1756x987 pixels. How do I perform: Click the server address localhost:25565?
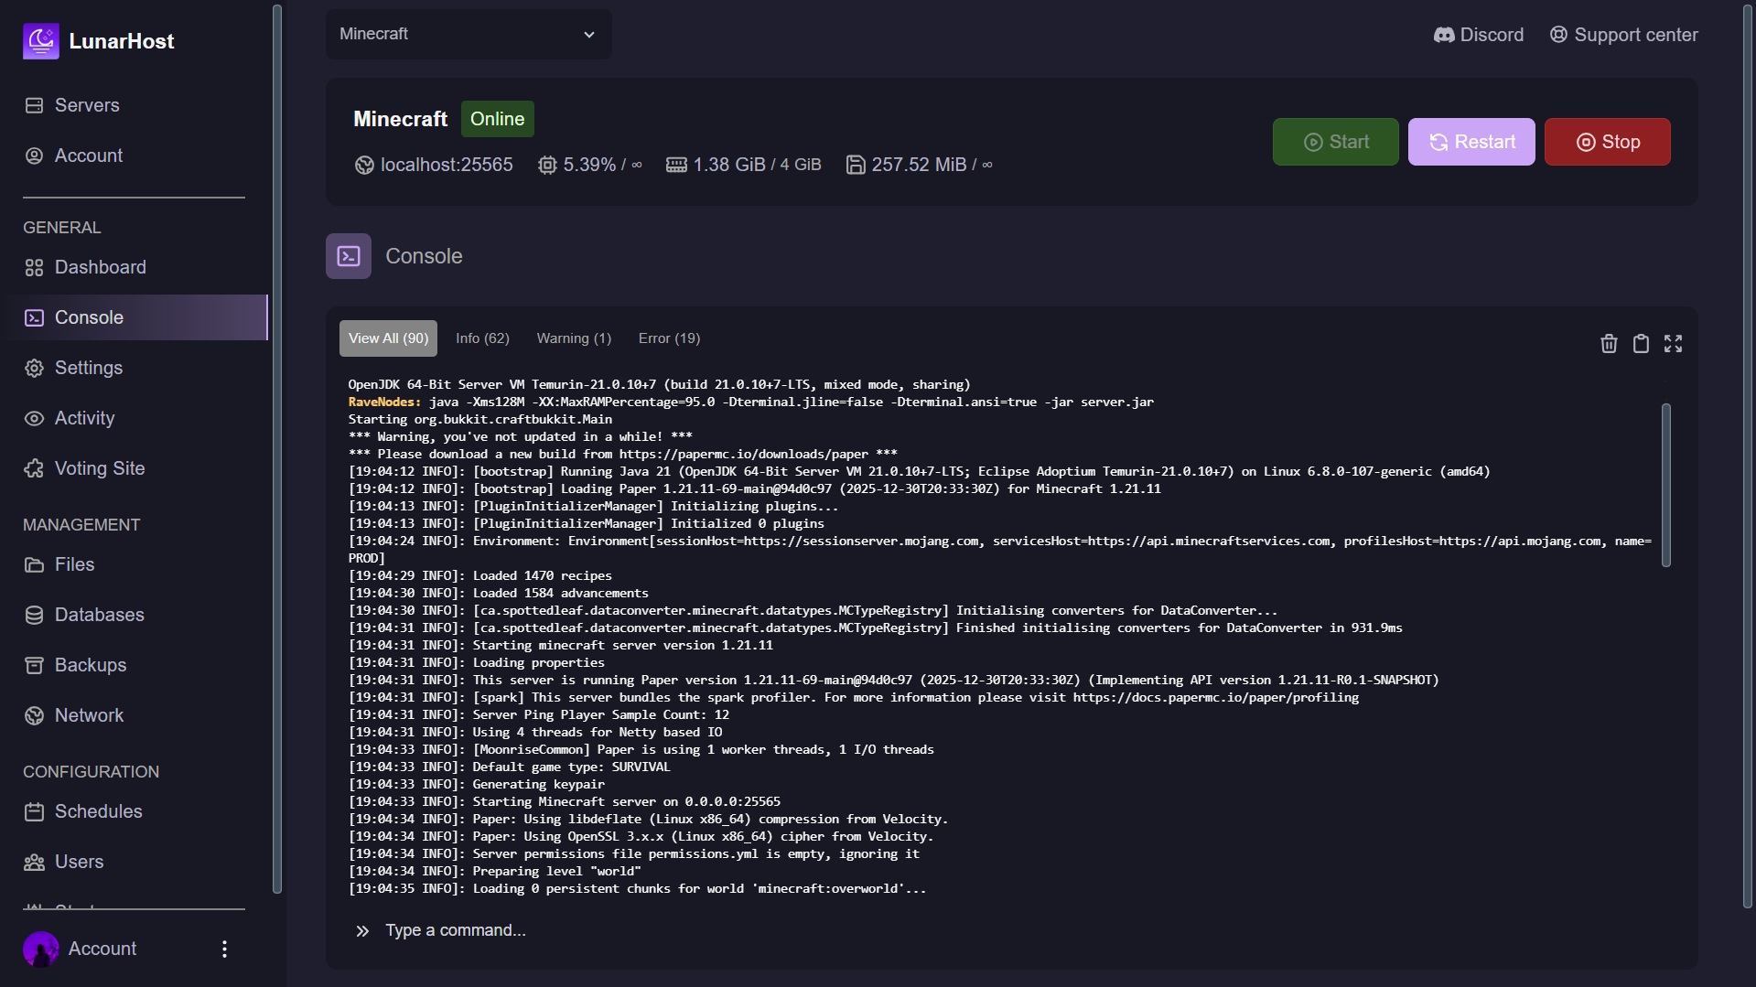(447, 165)
